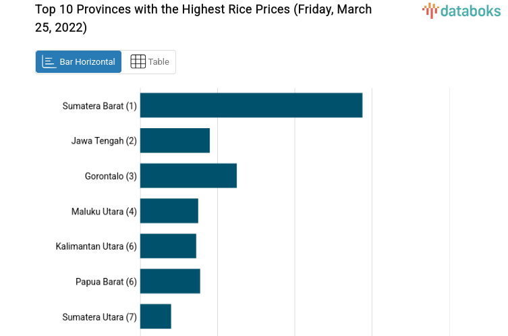
Task: Select the Sumatera Utara (7) bar
Action: (156, 316)
